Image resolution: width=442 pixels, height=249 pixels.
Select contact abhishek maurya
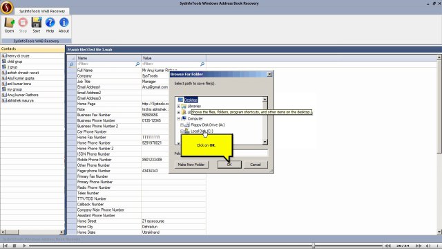[20, 100]
